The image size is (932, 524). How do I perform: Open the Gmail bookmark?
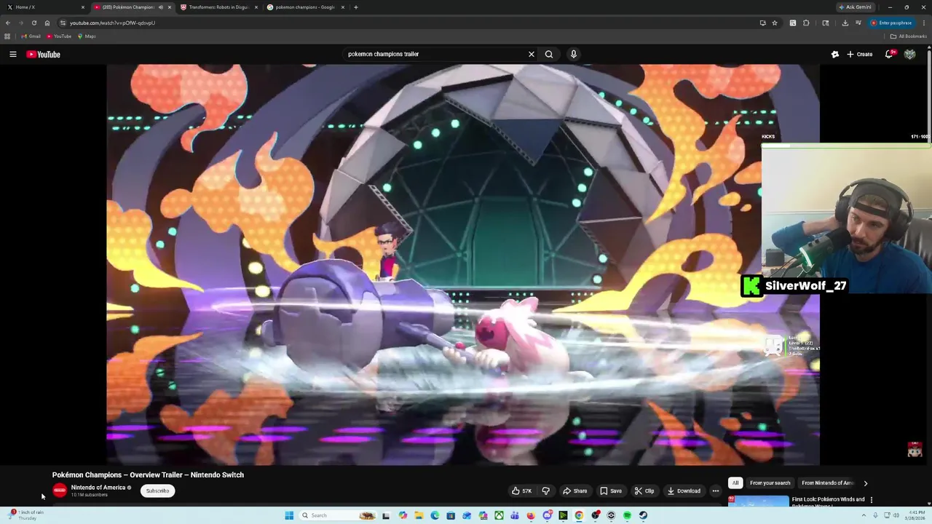coord(31,36)
